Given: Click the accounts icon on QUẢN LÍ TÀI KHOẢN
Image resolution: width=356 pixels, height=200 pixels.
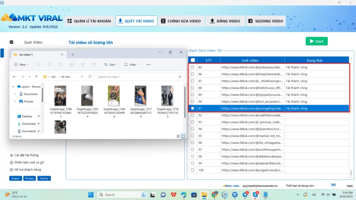Looking at the screenshot, I should pyautogui.click(x=70, y=21).
